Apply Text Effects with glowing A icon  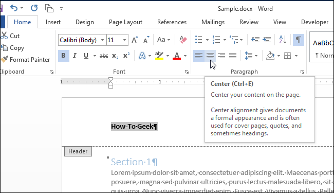[142, 56]
